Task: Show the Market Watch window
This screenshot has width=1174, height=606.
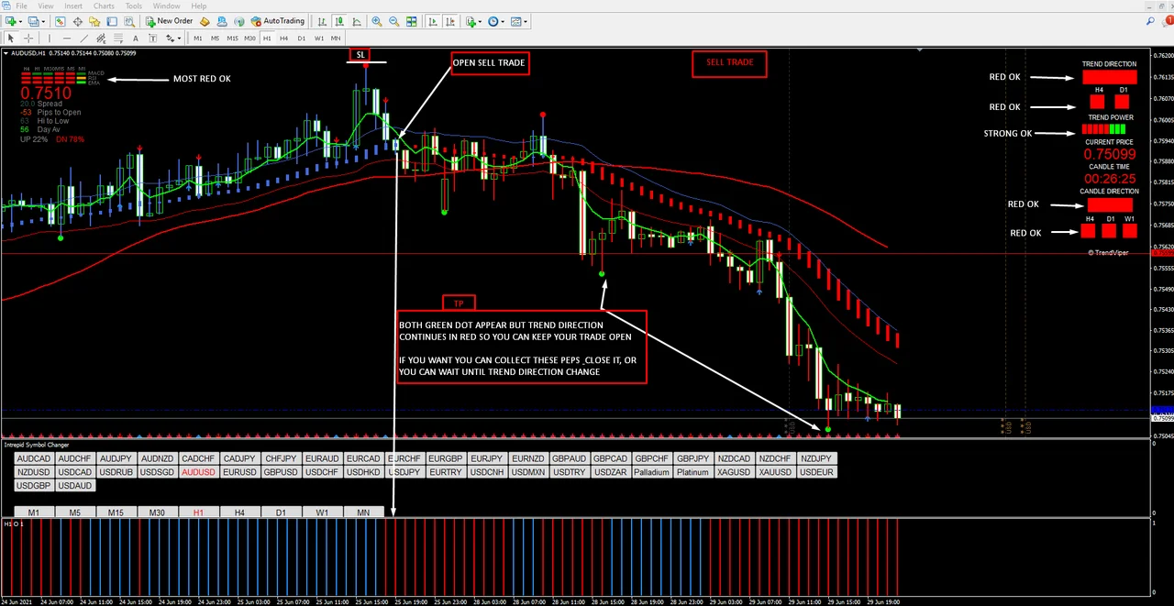Action: pyautogui.click(x=60, y=21)
